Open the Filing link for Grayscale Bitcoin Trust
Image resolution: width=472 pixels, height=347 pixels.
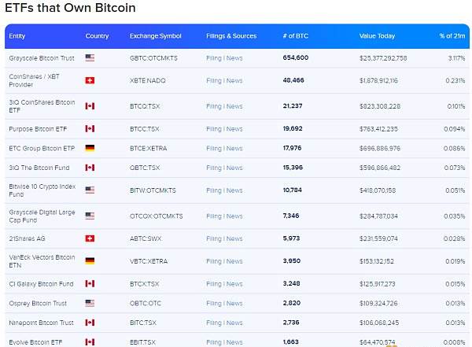[214, 58]
